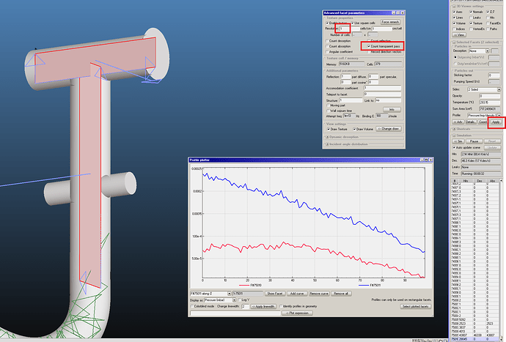
Task: Uncheck Draw Texture in View settings
Action: tap(327, 129)
